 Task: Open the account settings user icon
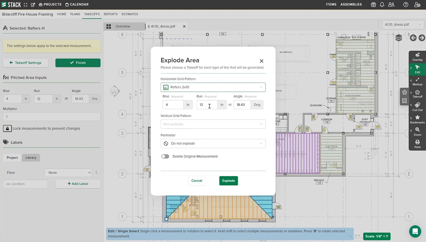tap(417, 5)
